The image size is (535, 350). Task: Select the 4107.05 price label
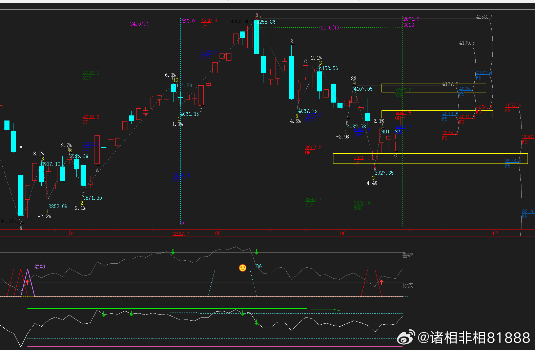(x=363, y=89)
